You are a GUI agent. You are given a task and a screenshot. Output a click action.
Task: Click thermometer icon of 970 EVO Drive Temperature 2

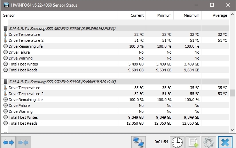pyautogui.click(x=6, y=93)
